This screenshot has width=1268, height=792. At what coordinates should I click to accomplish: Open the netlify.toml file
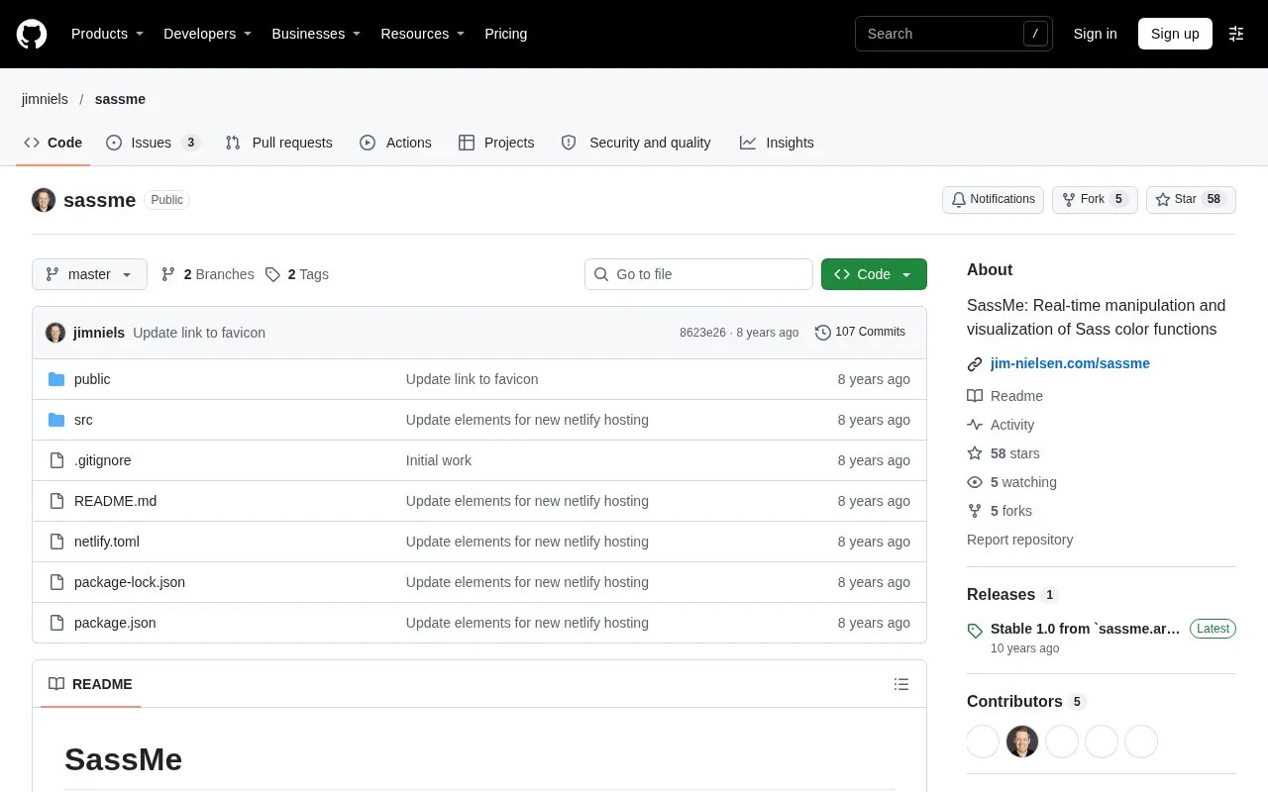click(x=107, y=542)
